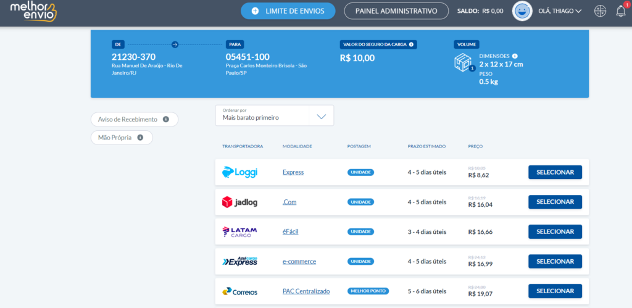Click info icon on Aviso de Recebimento

[x=165, y=119]
